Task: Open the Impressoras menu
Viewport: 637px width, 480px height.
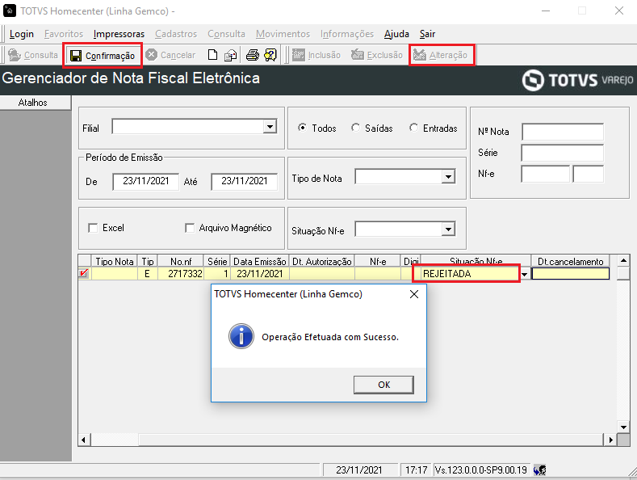Action: pyautogui.click(x=119, y=34)
